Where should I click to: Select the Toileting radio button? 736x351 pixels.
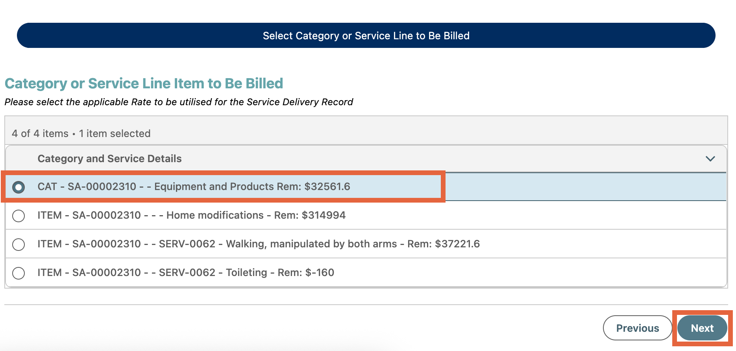(x=18, y=273)
